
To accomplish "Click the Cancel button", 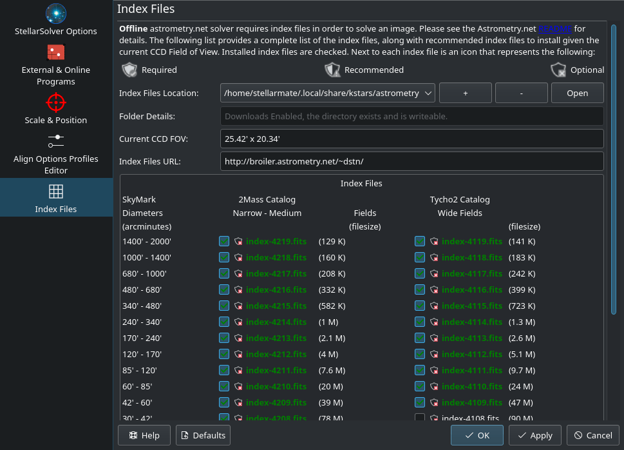I will [x=593, y=435].
